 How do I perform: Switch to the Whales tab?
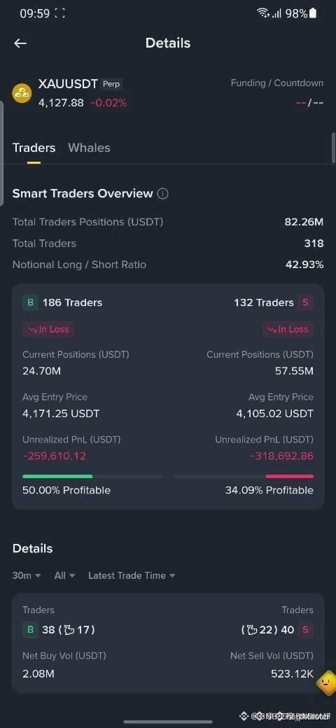click(x=89, y=148)
